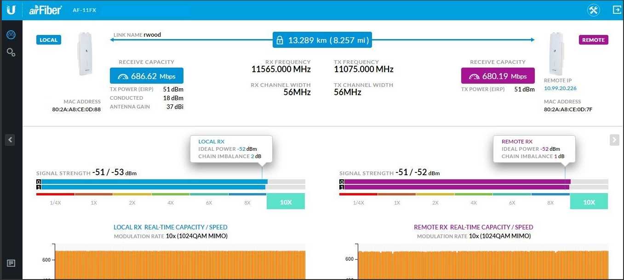Image resolution: width=624 pixels, height=280 pixels.
Task: Click TX frequency 11075.000 MHz value
Action: coord(364,69)
